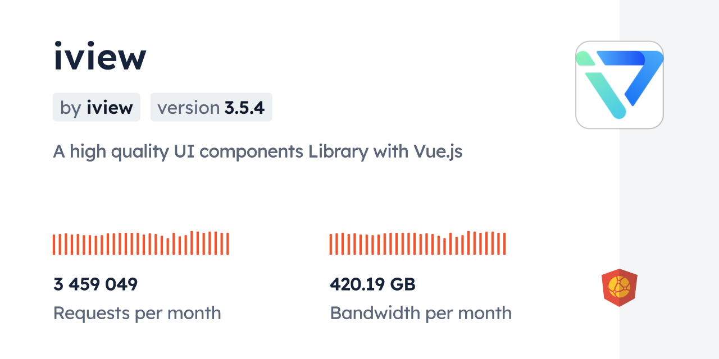Click the teal segment of the iview logo
This screenshot has height=359, width=719.
pyautogui.click(x=606, y=93)
